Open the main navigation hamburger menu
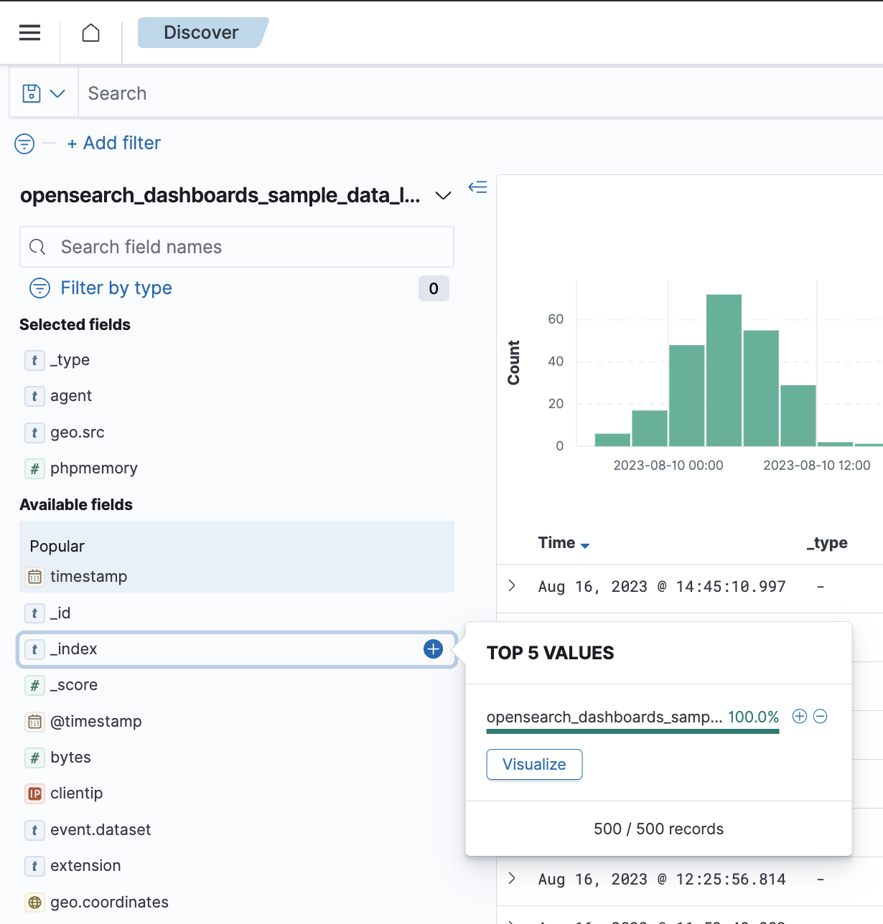This screenshot has height=924, width=883. click(29, 32)
